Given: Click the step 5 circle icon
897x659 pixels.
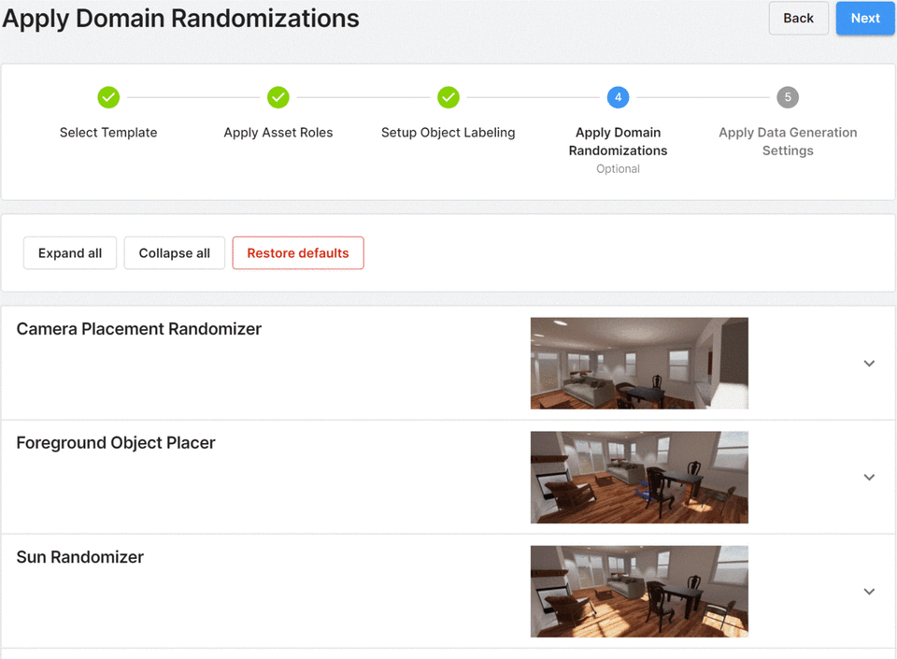Looking at the screenshot, I should [x=788, y=97].
